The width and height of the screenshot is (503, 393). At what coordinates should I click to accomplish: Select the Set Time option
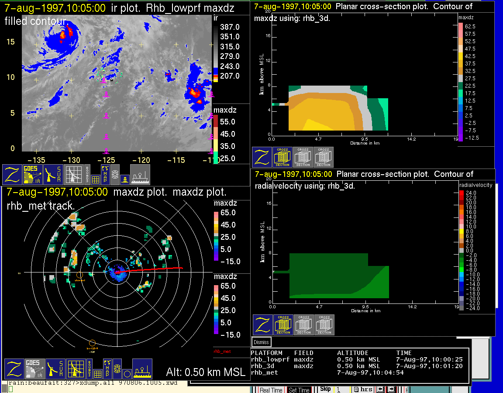pyautogui.click(x=299, y=390)
